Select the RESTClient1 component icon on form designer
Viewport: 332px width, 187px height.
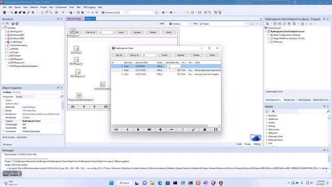click(76, 48)
